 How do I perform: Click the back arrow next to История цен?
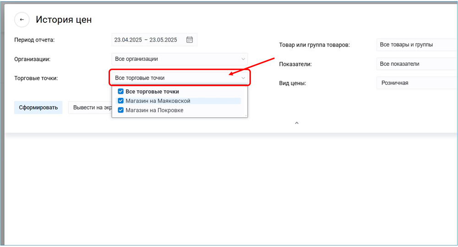[x=22, y=20]
